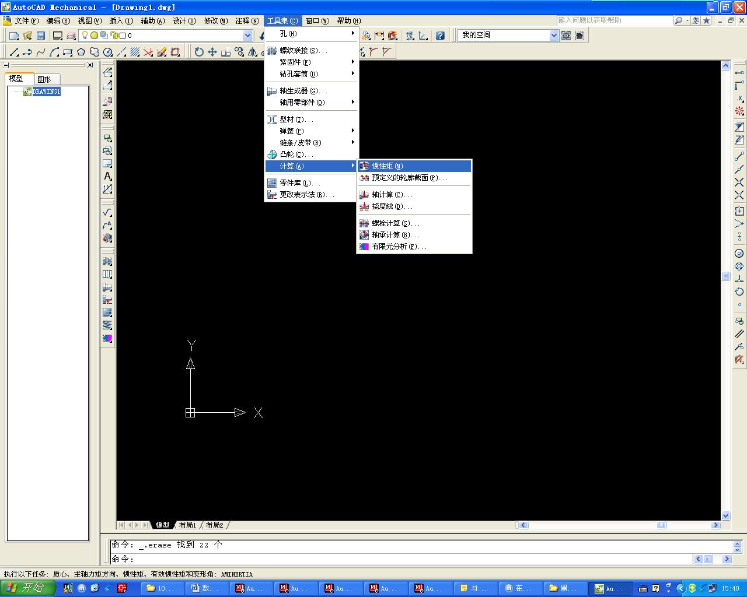Open the 我的空间 workspace dropdown
Screen dimensions: 747x597
tap(554, 36)
